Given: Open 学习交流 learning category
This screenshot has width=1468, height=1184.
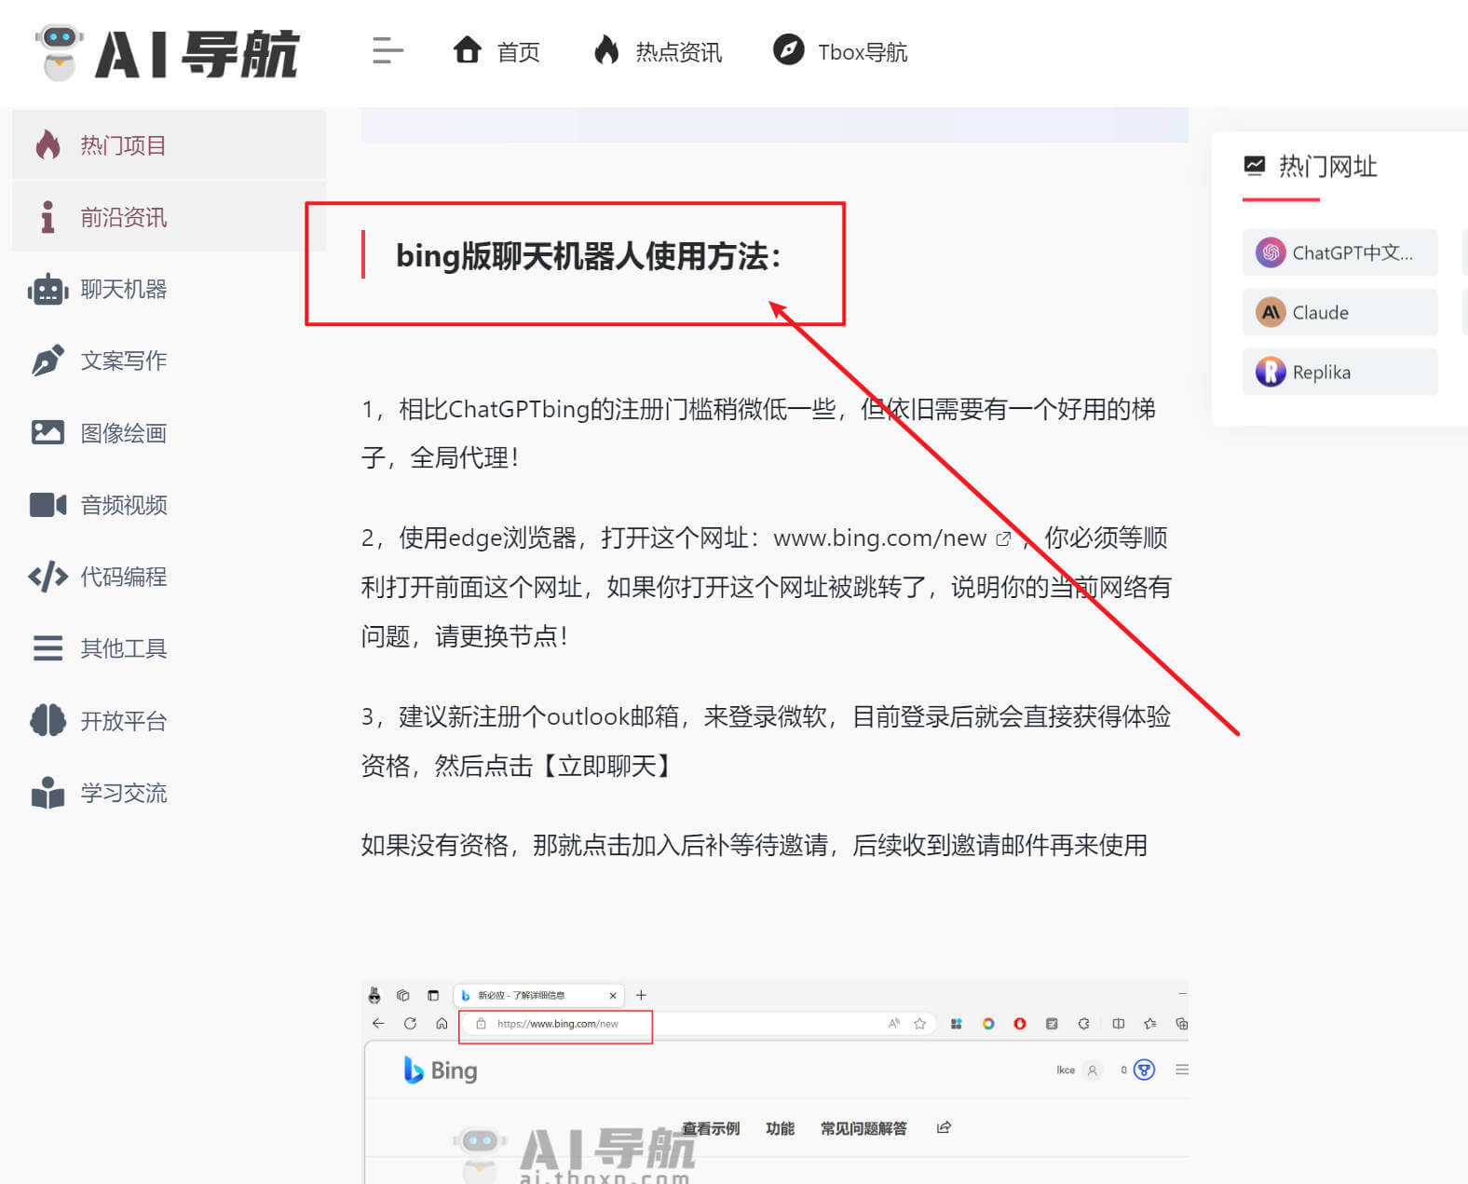Looking at the screenshot, I should (x=98, y=793).
